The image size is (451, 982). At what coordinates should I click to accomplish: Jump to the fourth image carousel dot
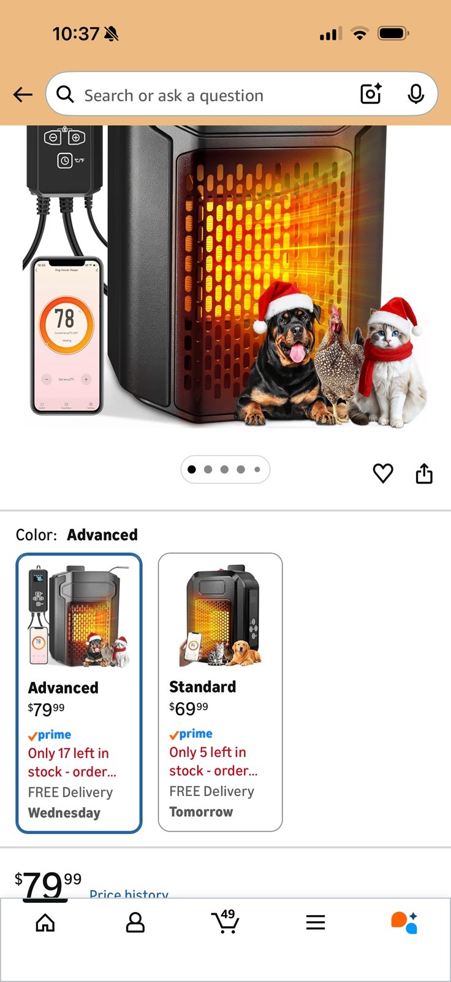pos(241,470)
